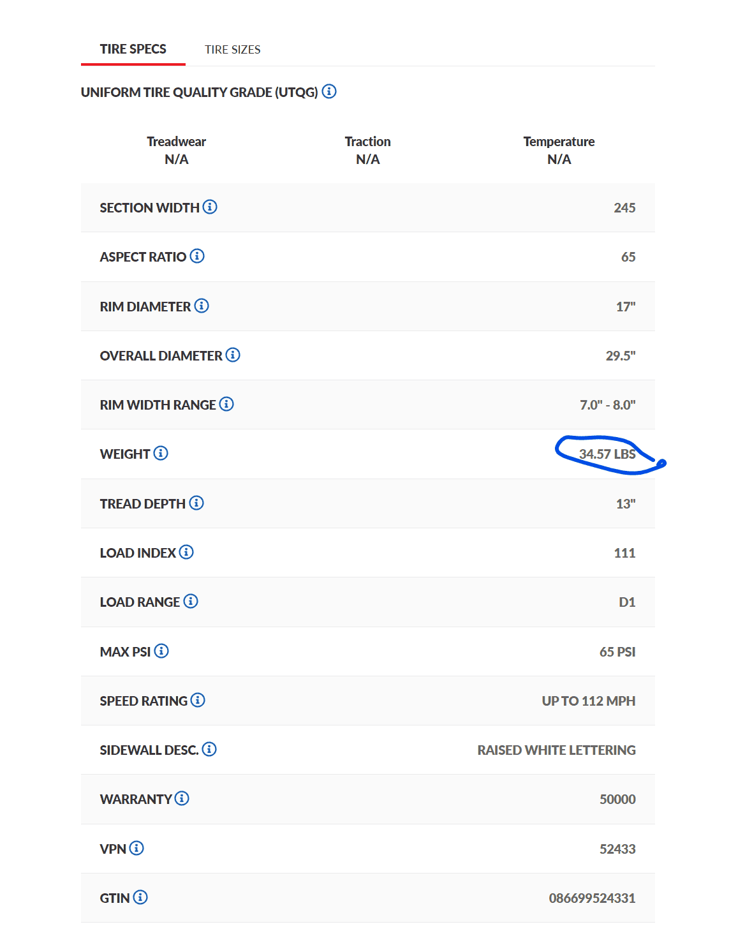Viewport: 752px width, 952px height.
Task: Click the Aspect Ratio info icon
Action: (x=197, y=256)
